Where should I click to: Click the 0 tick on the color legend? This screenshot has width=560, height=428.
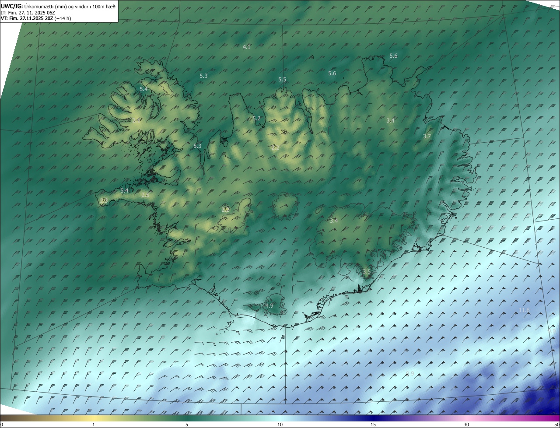2,424
